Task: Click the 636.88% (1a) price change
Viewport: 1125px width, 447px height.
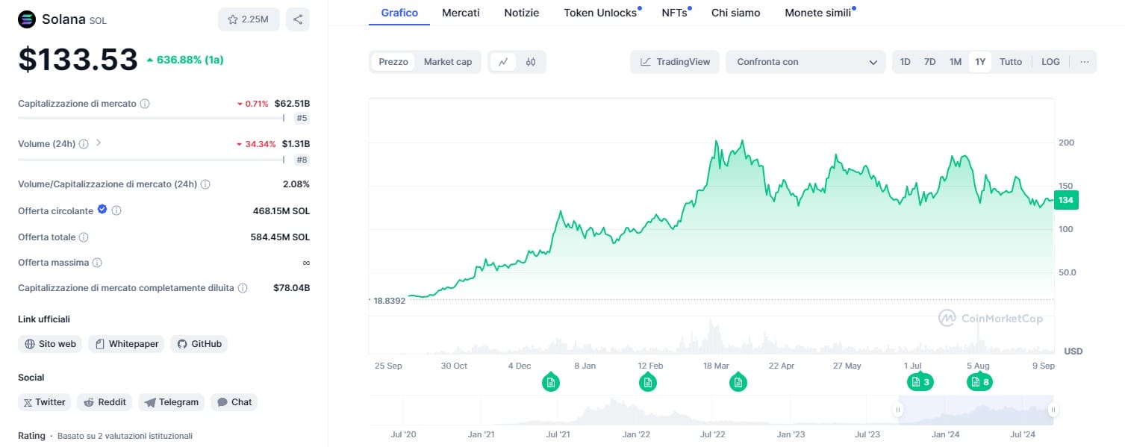Action: click(185, 60)
